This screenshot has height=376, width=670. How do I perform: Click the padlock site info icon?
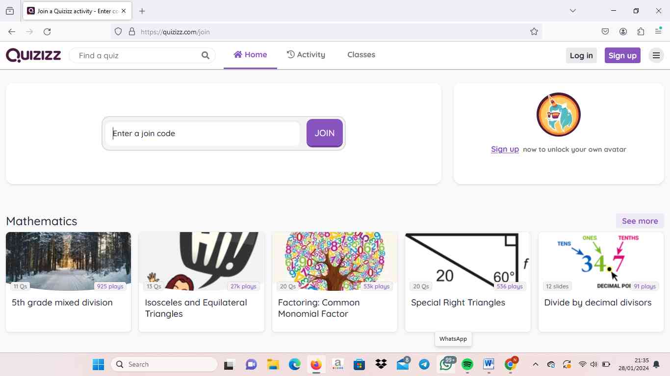(131, 31)
